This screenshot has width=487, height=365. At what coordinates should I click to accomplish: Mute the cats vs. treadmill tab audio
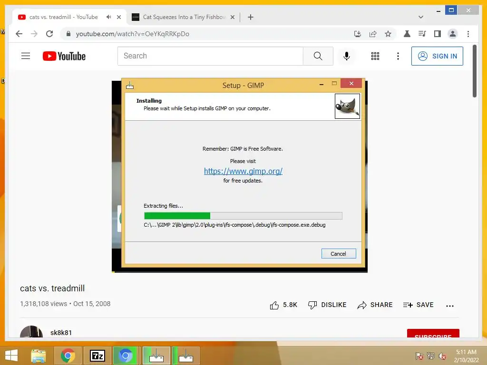pyautogui.click(x=108, y=17)
